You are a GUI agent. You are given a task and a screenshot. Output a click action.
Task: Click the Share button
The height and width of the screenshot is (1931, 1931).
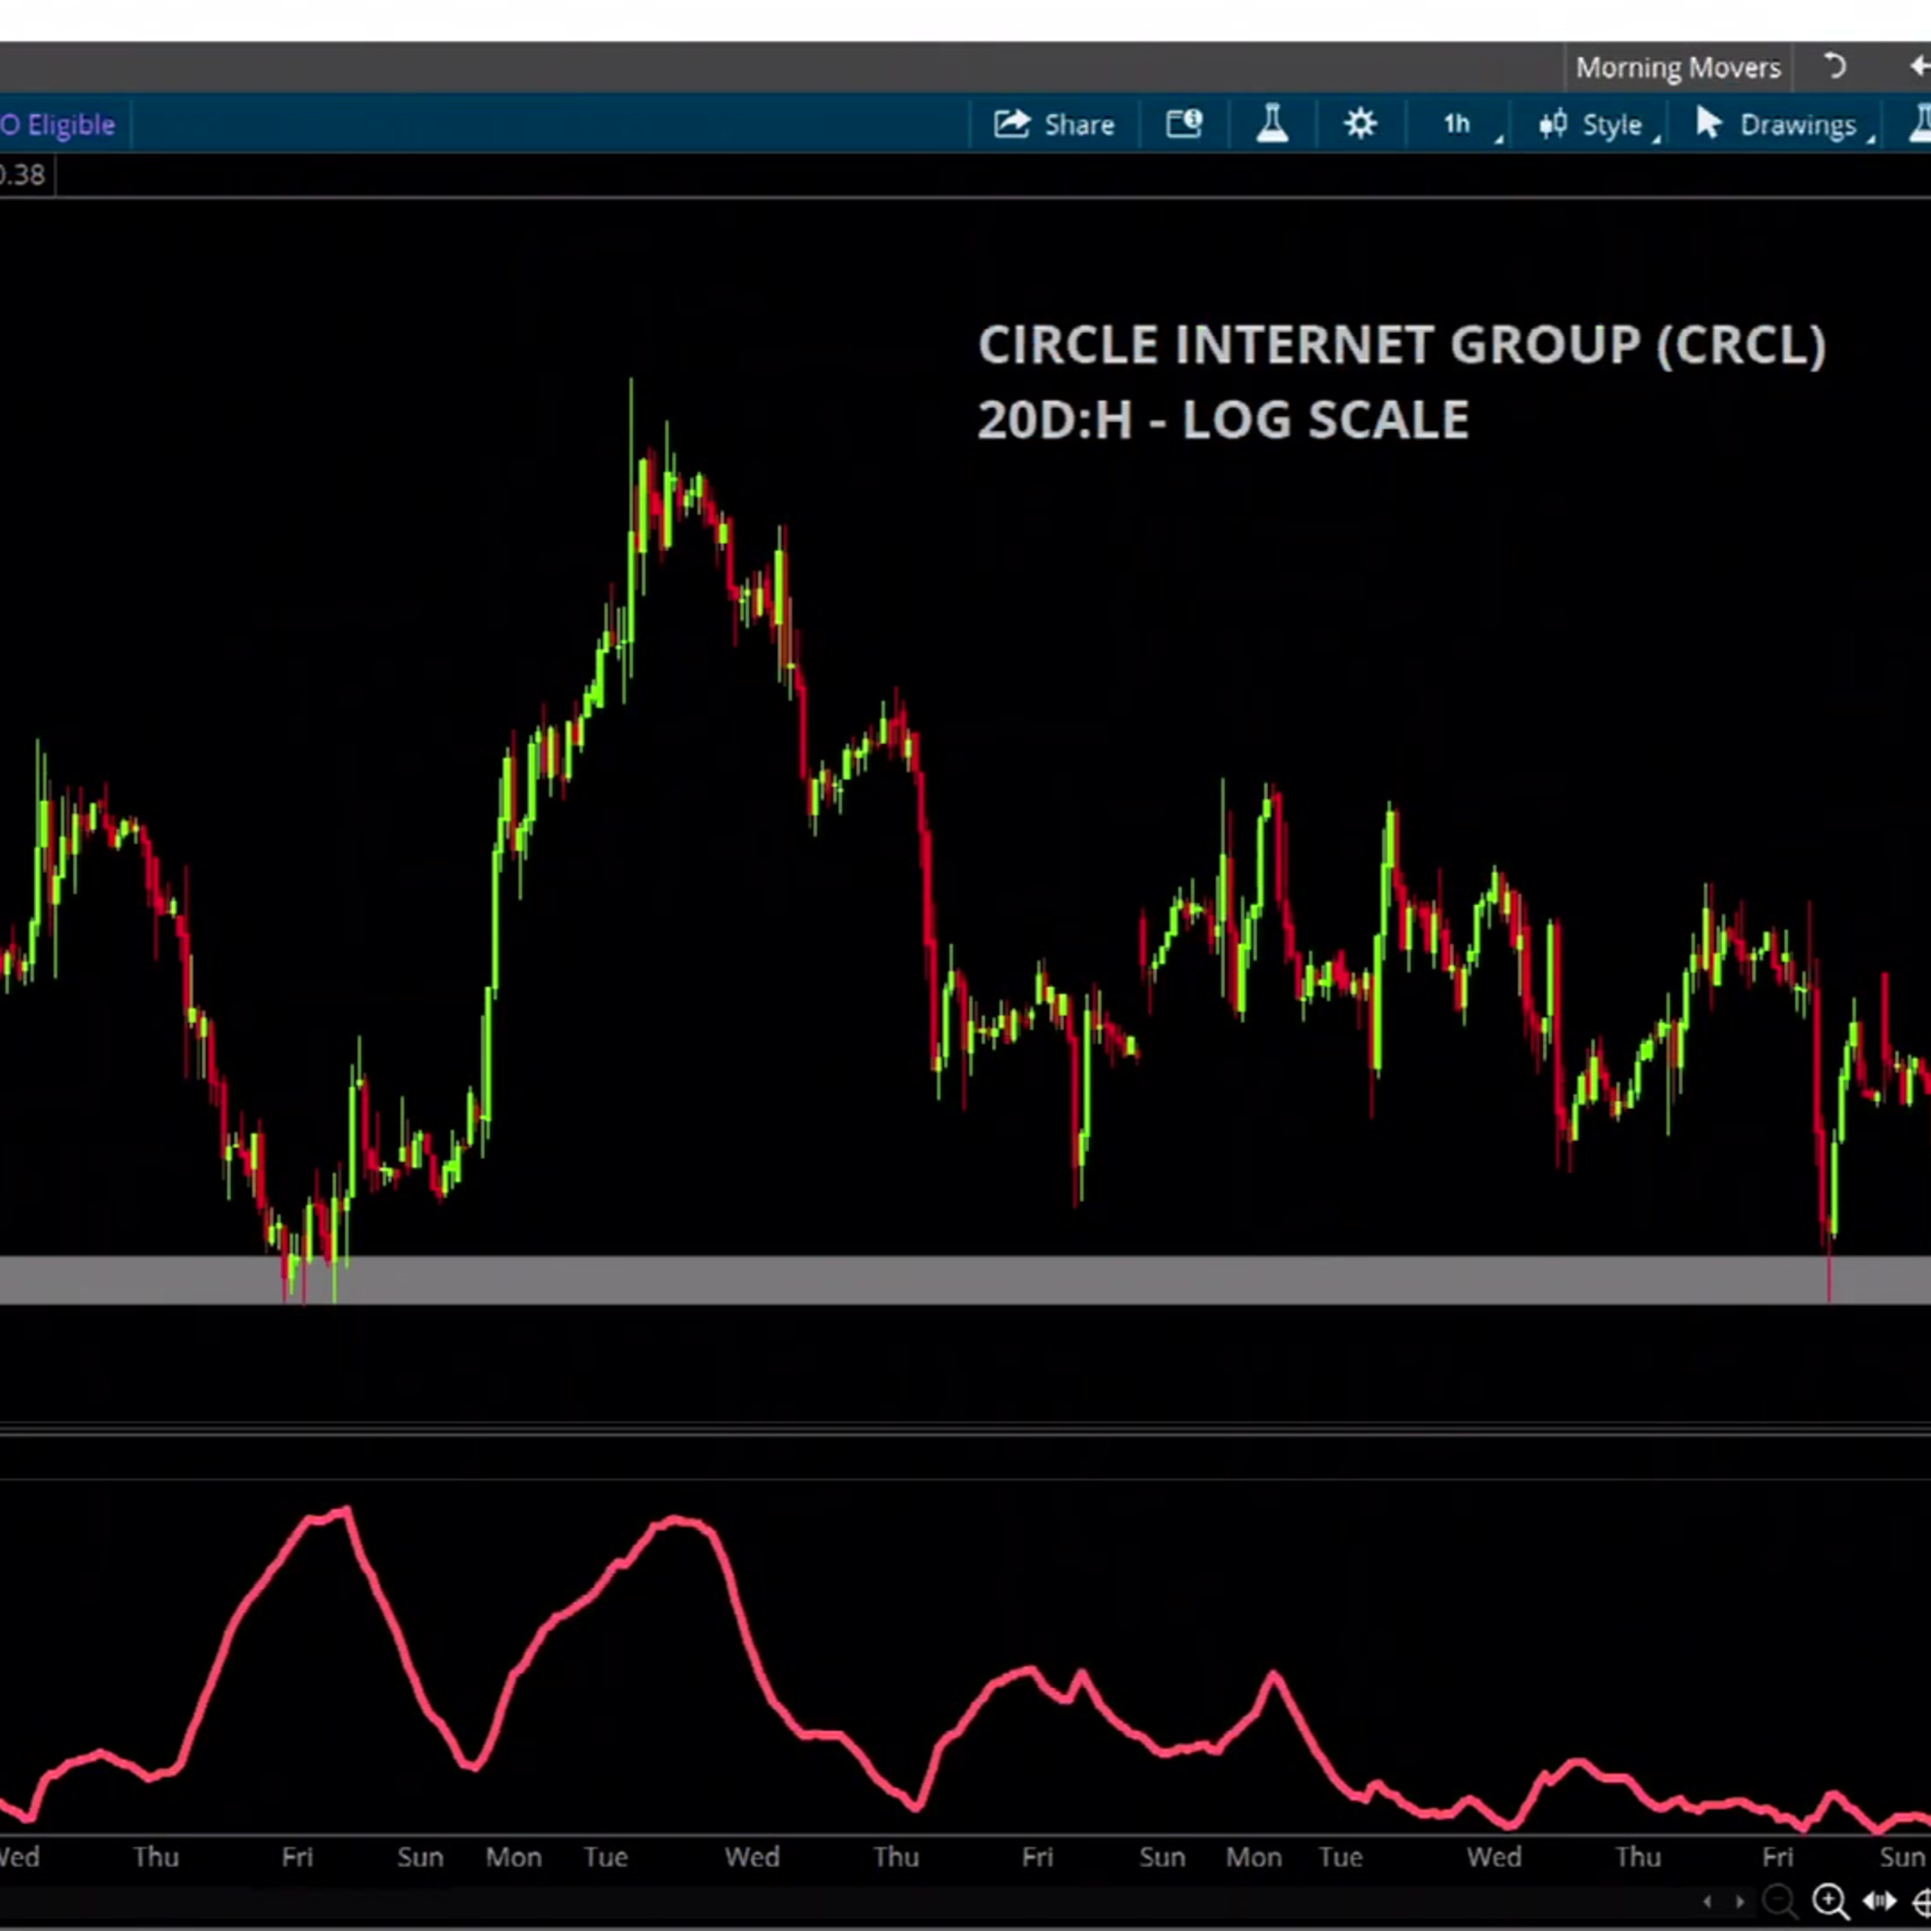click(1054, 124)
